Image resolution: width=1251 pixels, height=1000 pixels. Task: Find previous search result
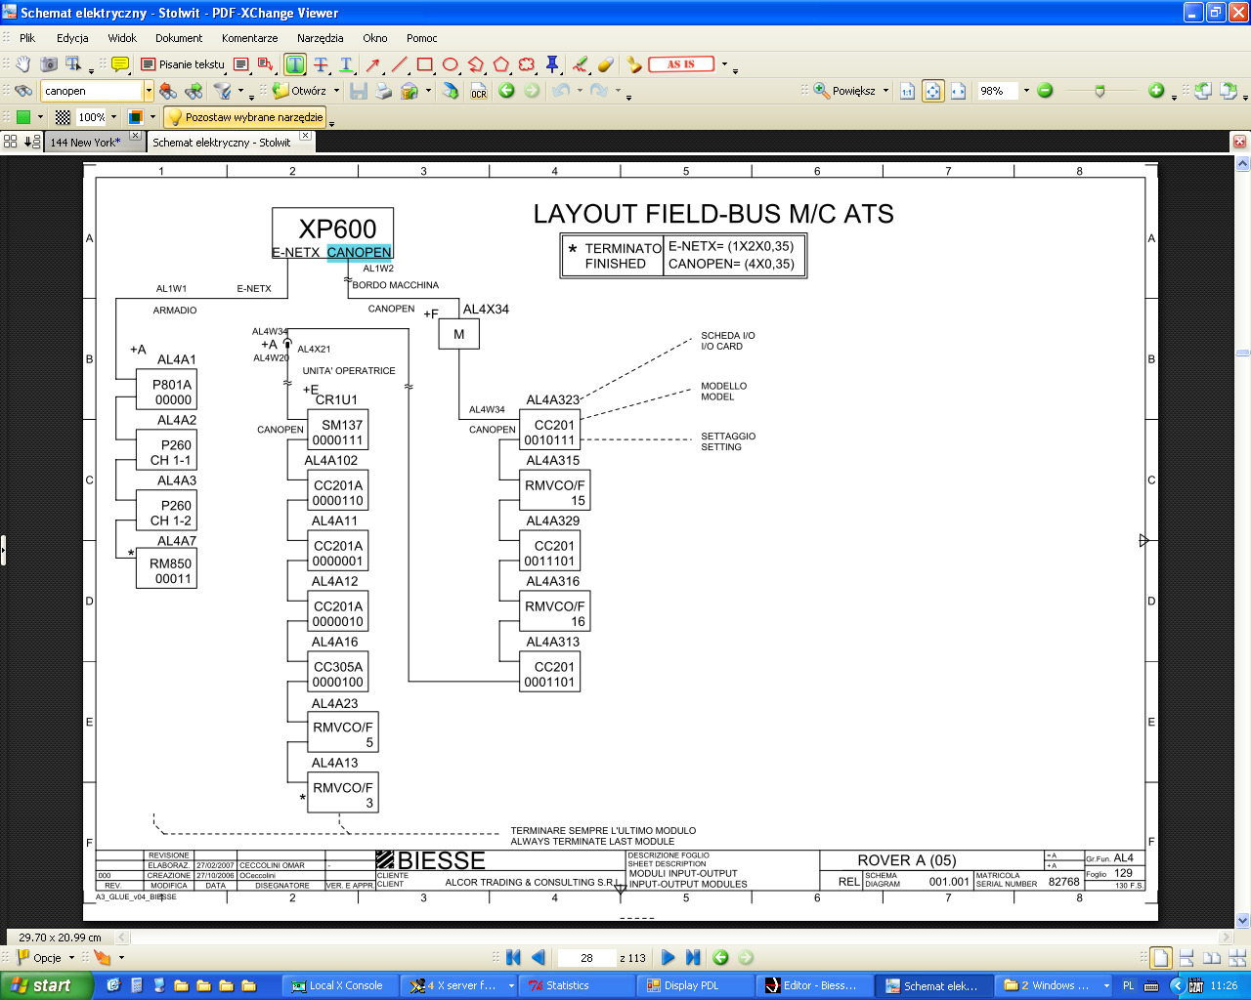point(168,91)
